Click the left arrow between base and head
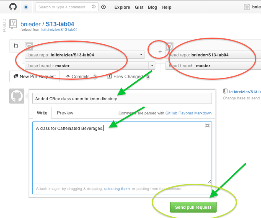This screenshot has width=261, height=218. [x=160, y=52]
